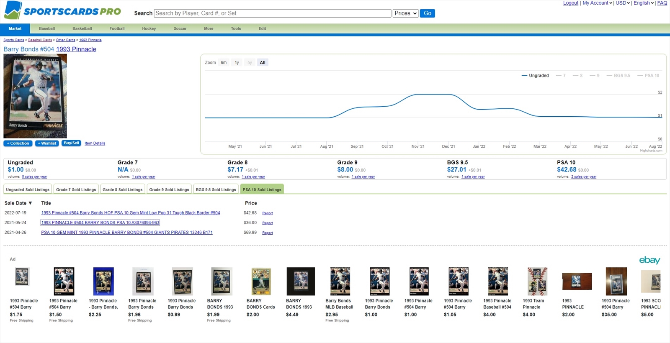Screen dimensions: 670x343
Task: Report the $42.68 sale
Action: coord(268,213)
